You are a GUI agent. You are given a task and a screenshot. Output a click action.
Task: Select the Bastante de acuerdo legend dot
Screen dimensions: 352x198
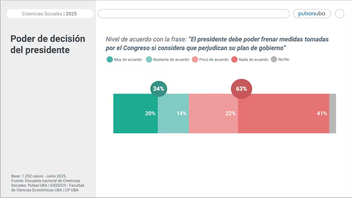(149, 59)
